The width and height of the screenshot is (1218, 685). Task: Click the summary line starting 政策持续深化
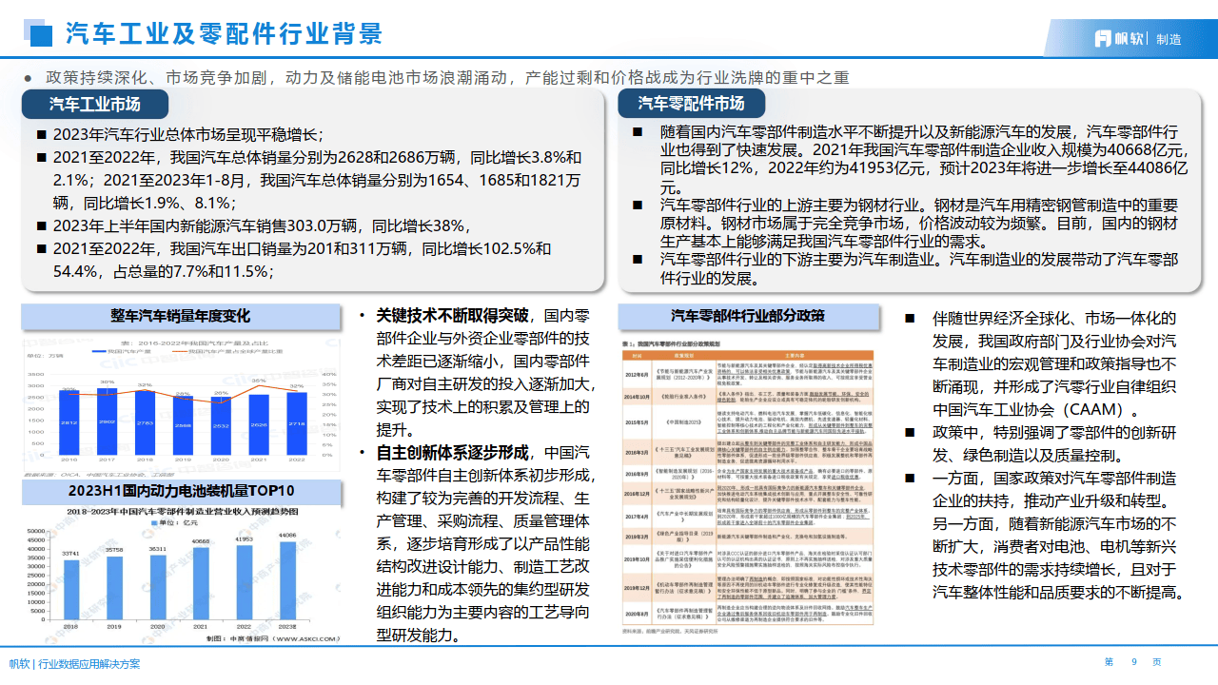tap(447, 77)
